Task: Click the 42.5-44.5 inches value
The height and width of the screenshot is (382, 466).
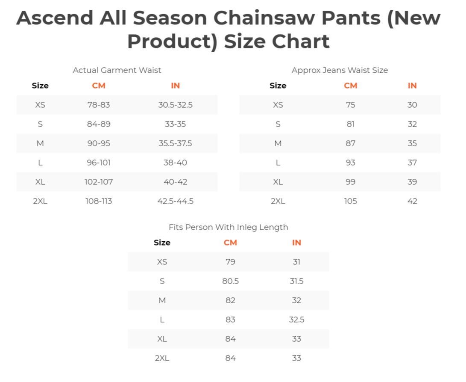Action: (x=175, y=201)
